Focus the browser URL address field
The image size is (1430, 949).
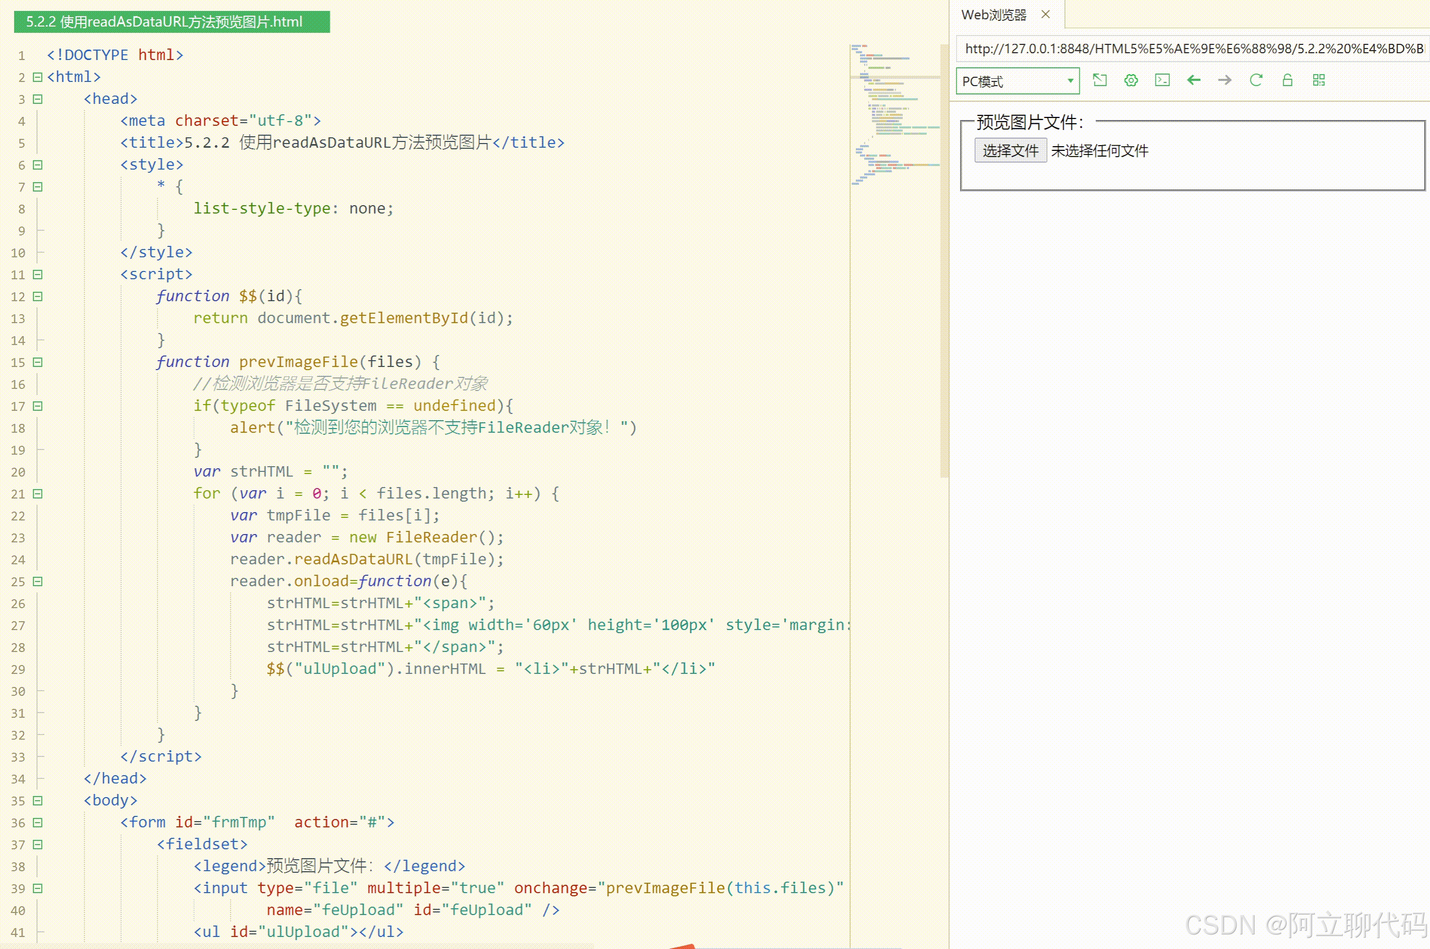point(1192,49)
